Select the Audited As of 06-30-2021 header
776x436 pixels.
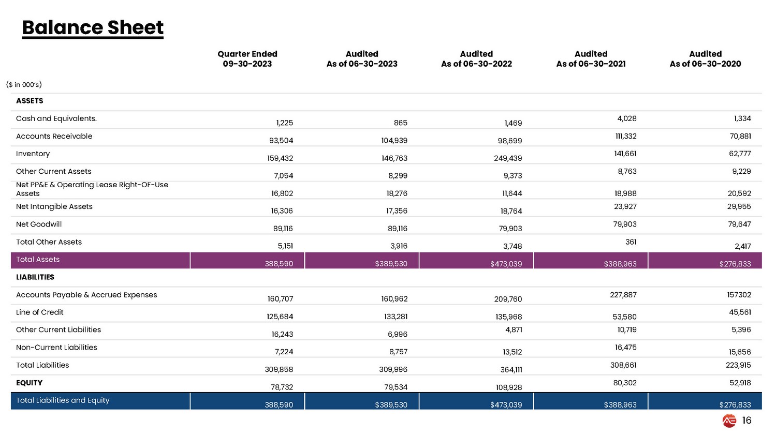pyautogui.click(x=591, y=59)
